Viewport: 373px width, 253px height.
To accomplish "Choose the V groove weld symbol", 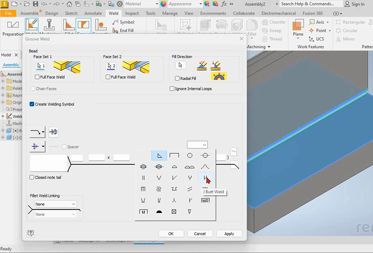I will click(159, 178).
